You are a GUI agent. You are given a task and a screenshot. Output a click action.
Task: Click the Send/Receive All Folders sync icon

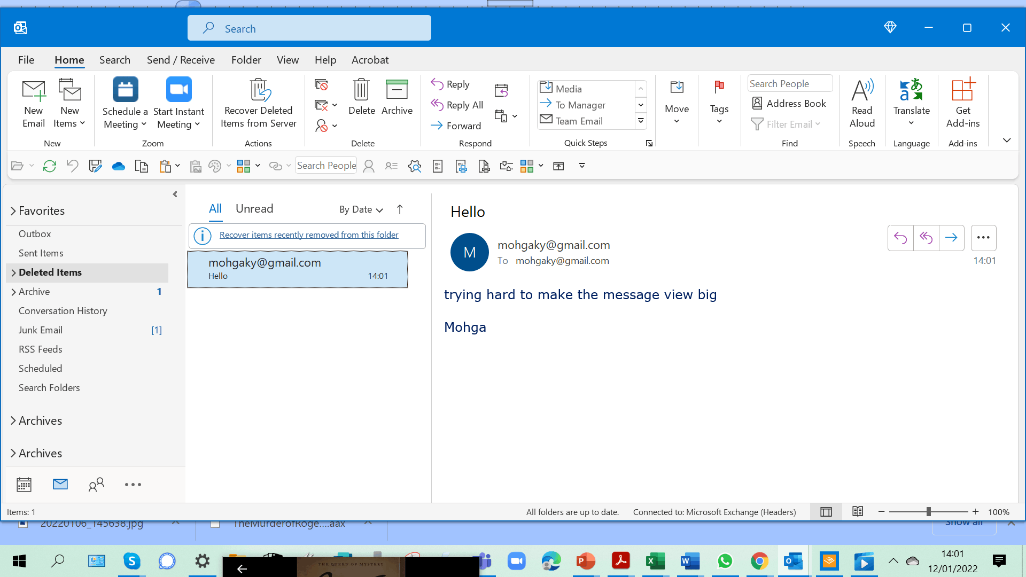tap(50, 166)
